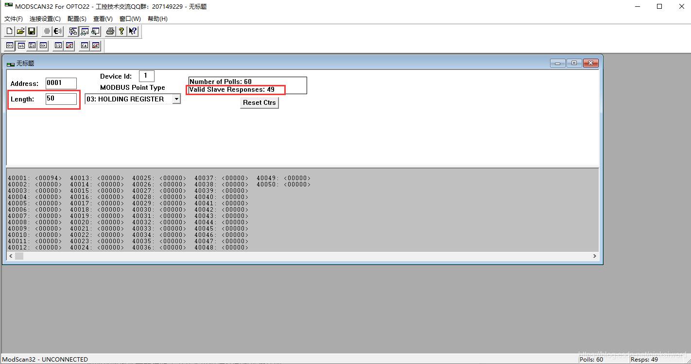The width and height of the screenshot is (691, 364).
Task: Click the horizontal scrollbar right arrow
Action: (x=594, y=256)
